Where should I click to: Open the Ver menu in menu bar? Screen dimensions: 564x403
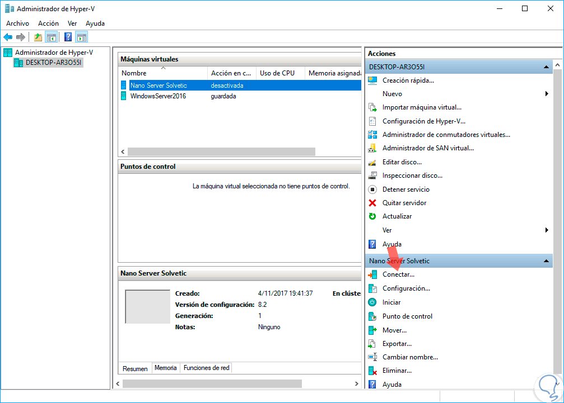coord(72,23)
